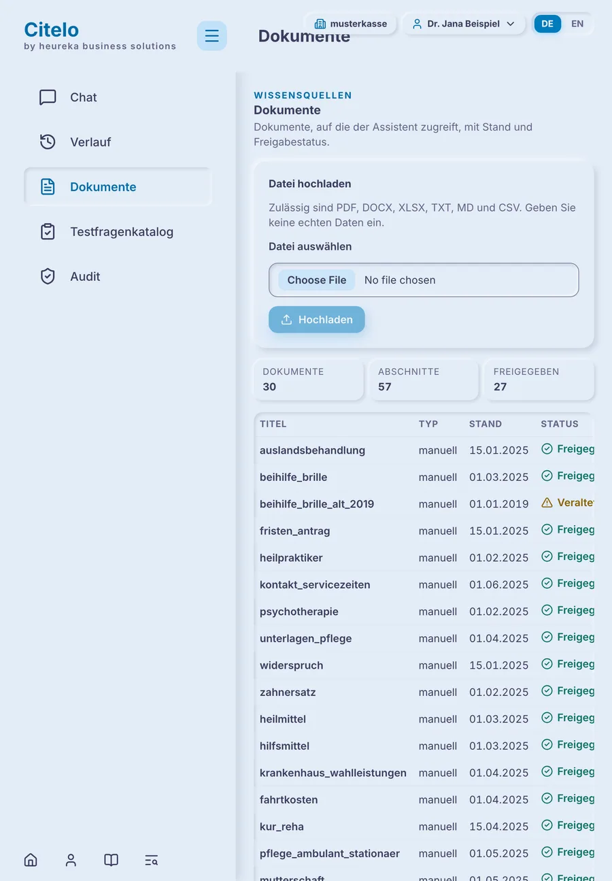Select the beihilfe_brille document title

pos(293,478)
